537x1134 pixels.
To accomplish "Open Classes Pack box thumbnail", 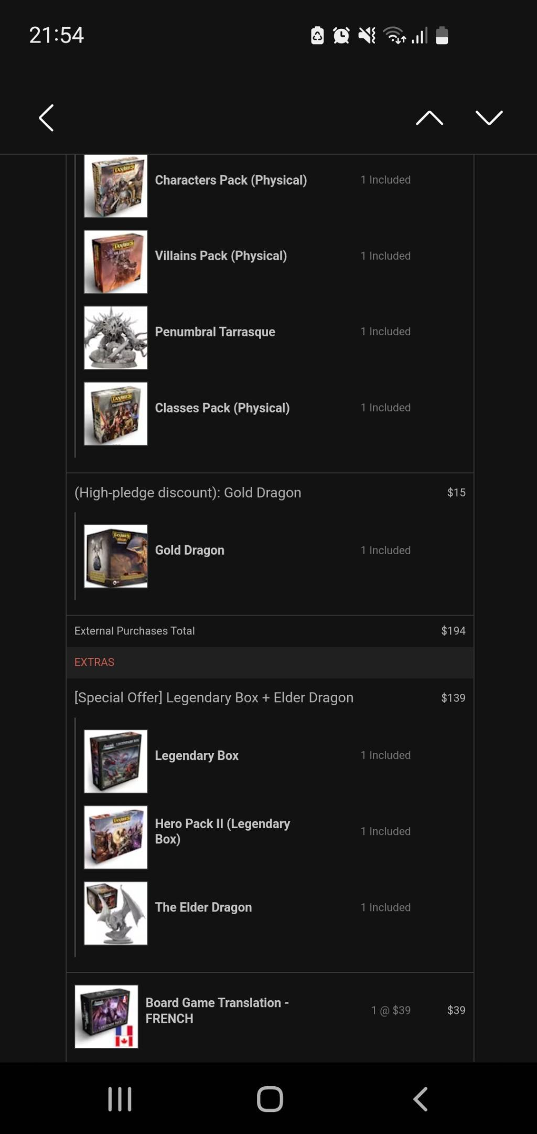I will pyautogui.click(x=116, y=414).
